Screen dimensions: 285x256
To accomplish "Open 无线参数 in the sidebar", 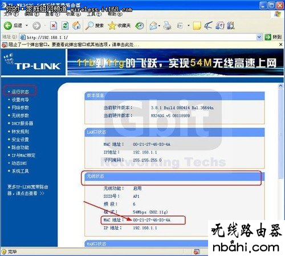I will click(20, 115).
